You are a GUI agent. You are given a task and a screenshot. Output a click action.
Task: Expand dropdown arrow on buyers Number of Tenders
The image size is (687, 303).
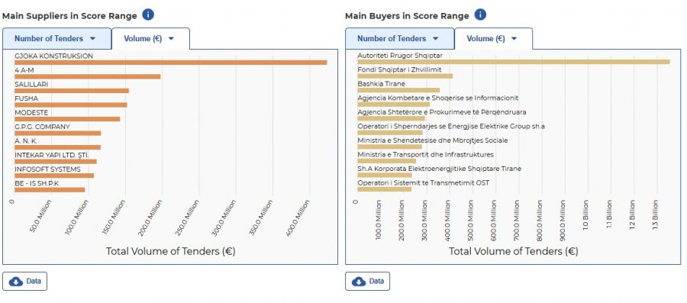435,38
